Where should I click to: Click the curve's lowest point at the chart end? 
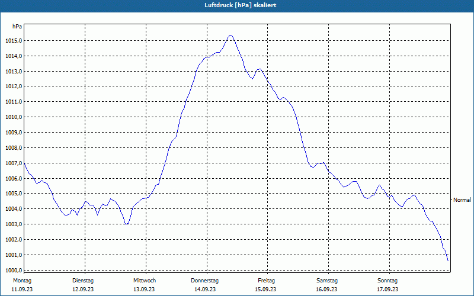point(448,260)
